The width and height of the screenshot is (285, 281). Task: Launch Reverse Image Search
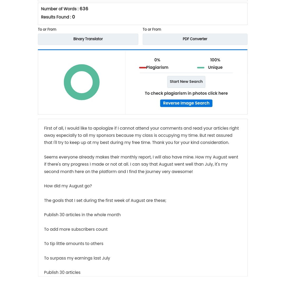(x=186, y=103)
